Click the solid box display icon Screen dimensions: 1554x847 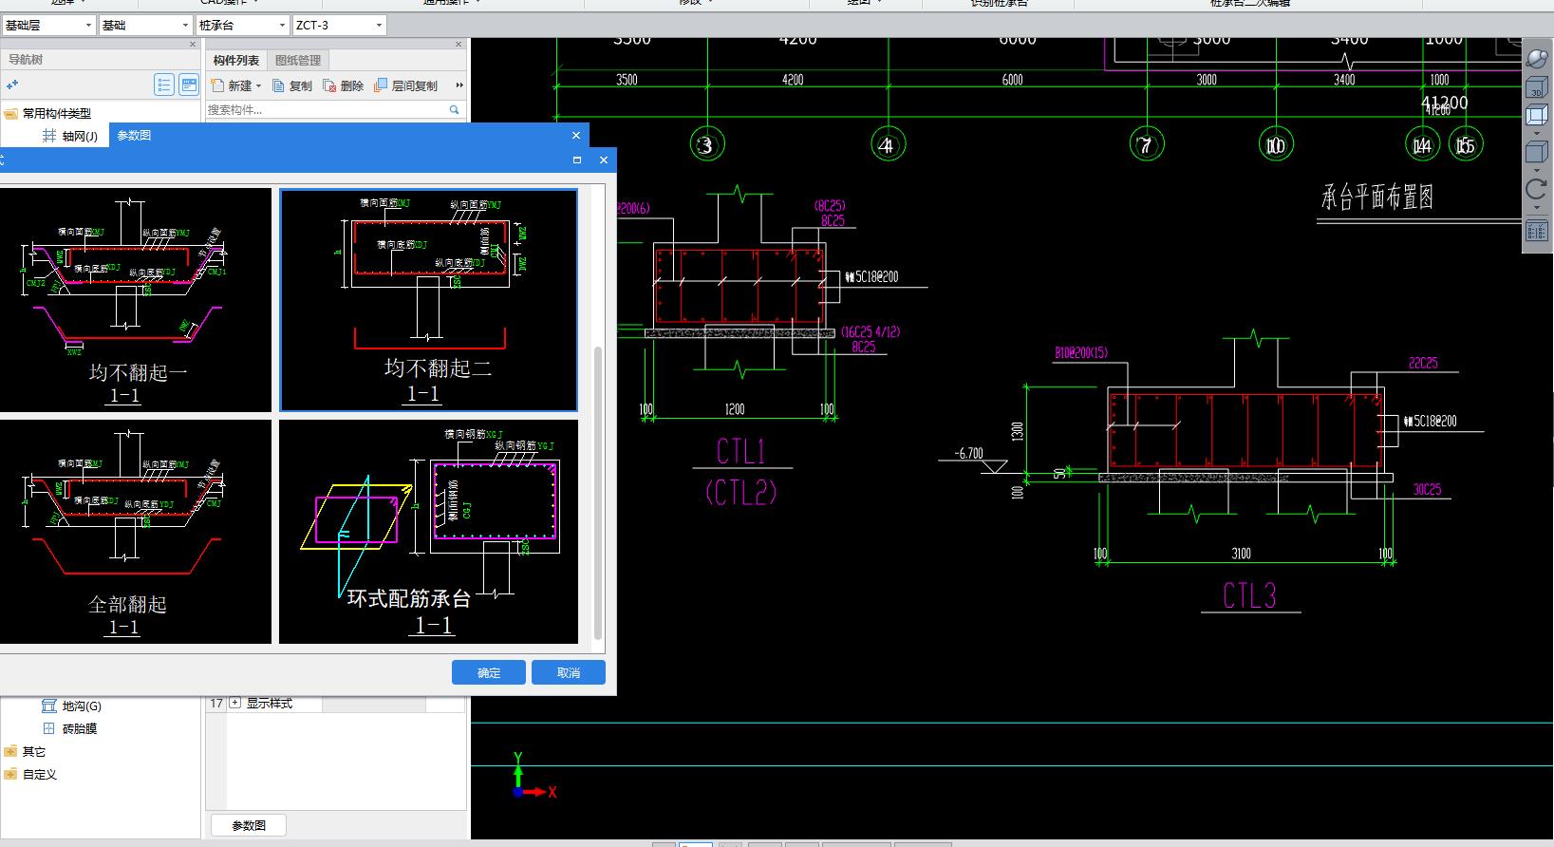pos(1536,152)
